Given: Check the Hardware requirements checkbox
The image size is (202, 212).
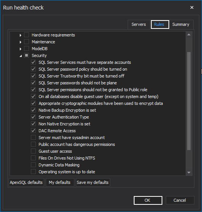Looking at the screenshot, I should click(26, 35).
